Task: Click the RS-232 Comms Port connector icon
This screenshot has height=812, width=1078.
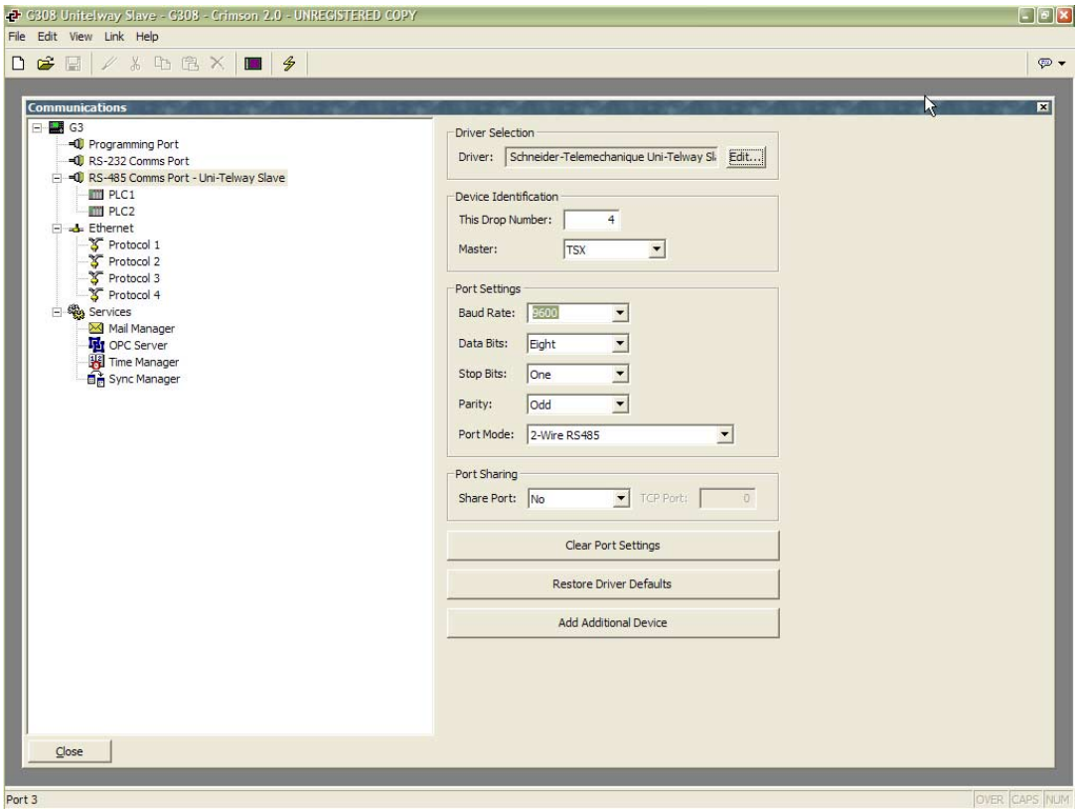Action: point(77,160)
